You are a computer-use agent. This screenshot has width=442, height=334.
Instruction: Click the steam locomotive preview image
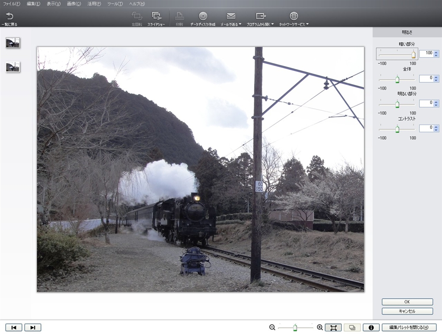(200, 169)
